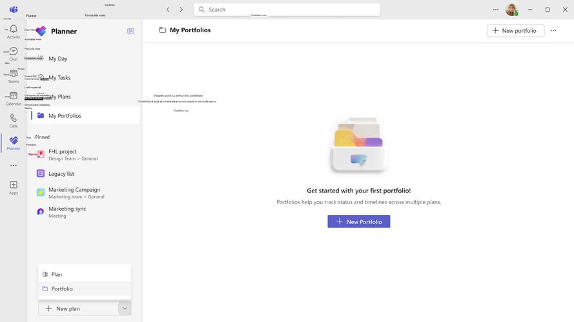The image size is (574, 322).
Task: Click New portfolio in the header
Action: click(x=515, y=30)
